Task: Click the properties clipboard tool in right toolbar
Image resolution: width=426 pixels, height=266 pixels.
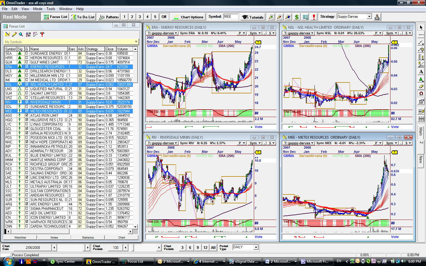Action: point(421,101)
